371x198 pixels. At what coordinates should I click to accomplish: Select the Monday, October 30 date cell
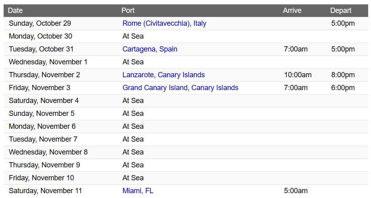coord(40,36)
